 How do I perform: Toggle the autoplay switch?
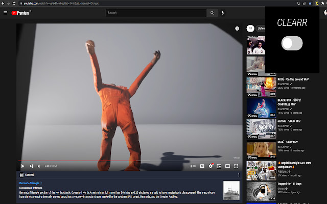coord(193,166)
